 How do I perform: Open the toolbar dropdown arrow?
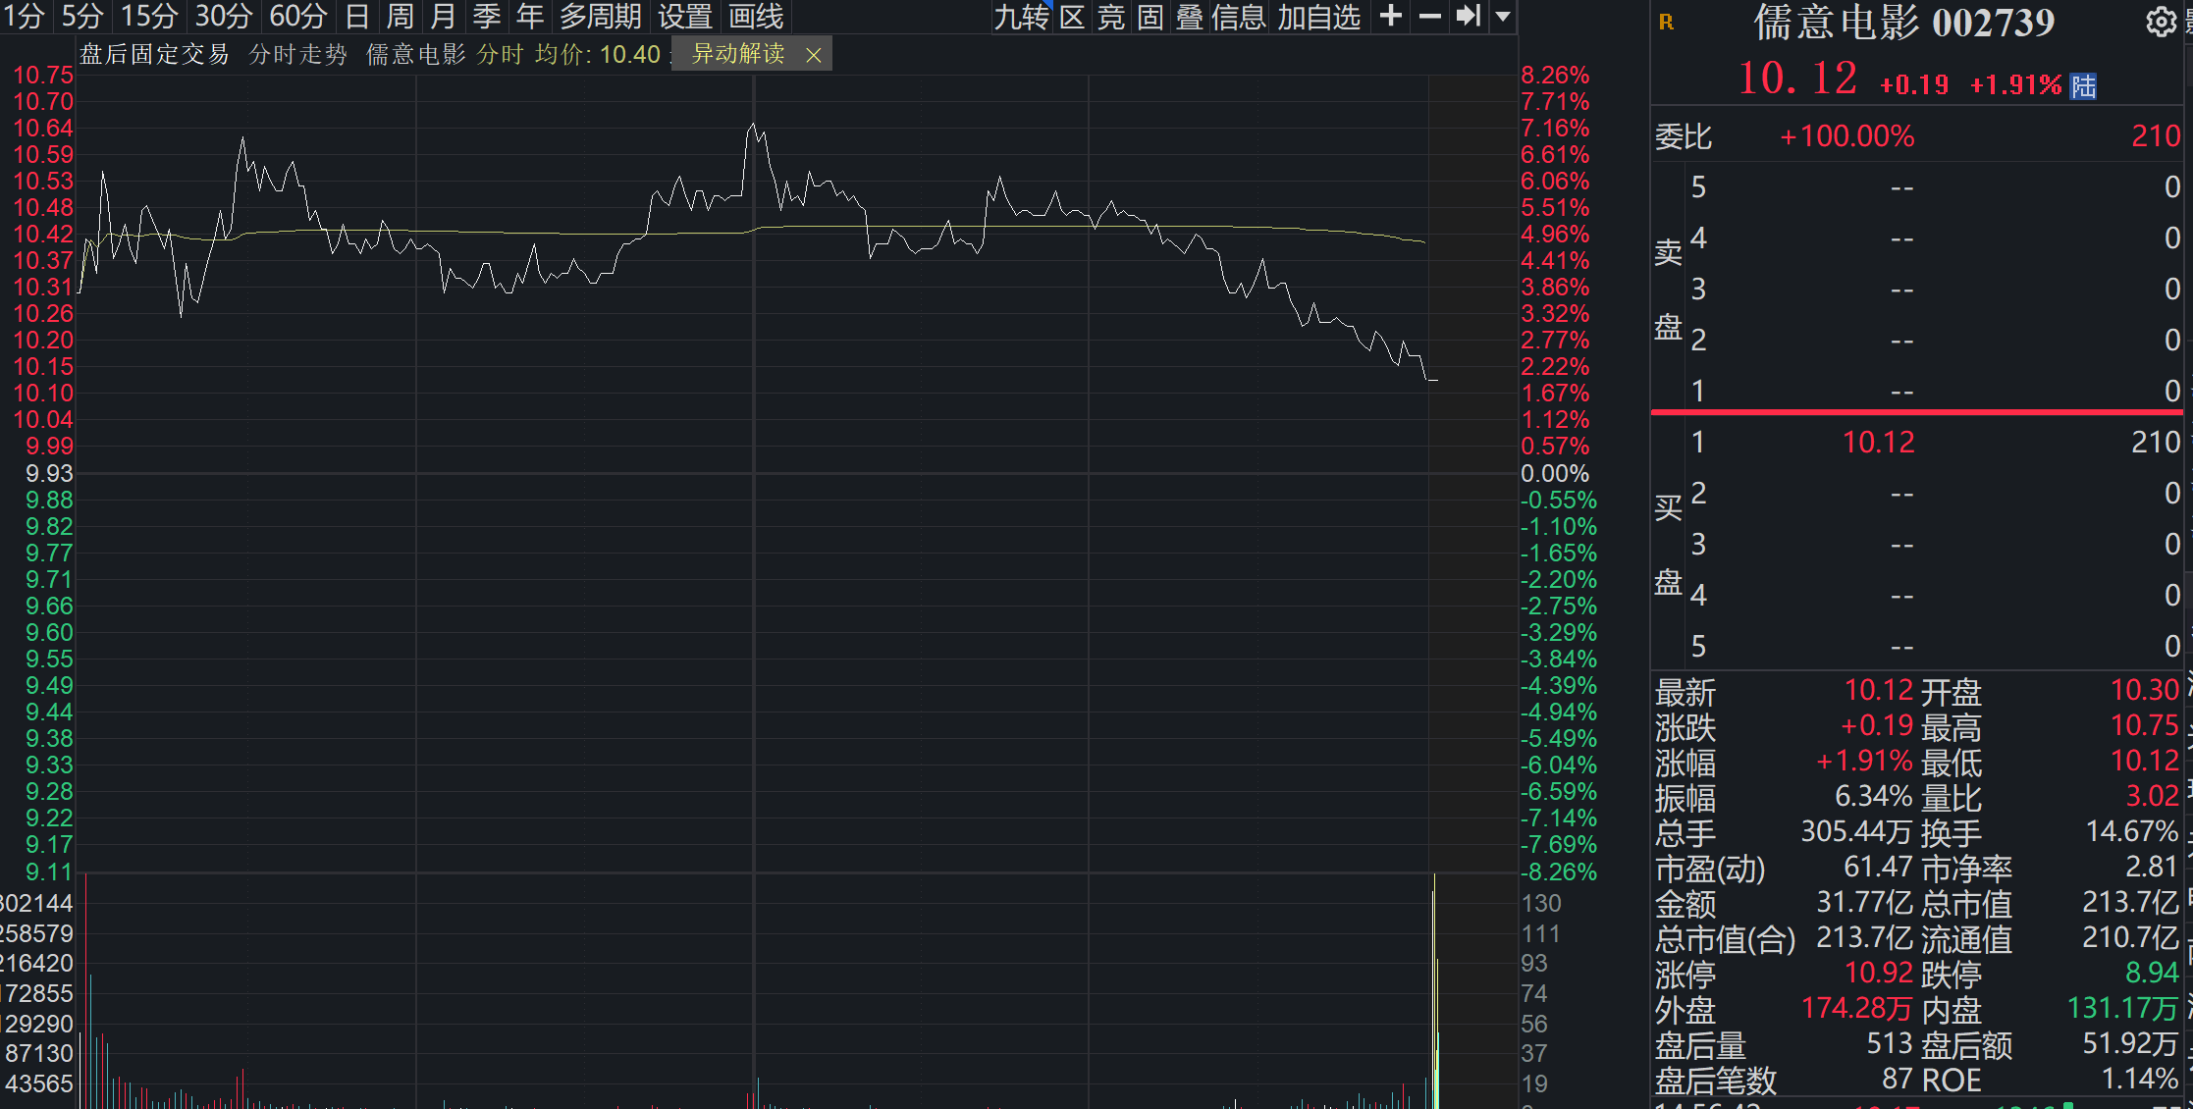point(1503,17)
